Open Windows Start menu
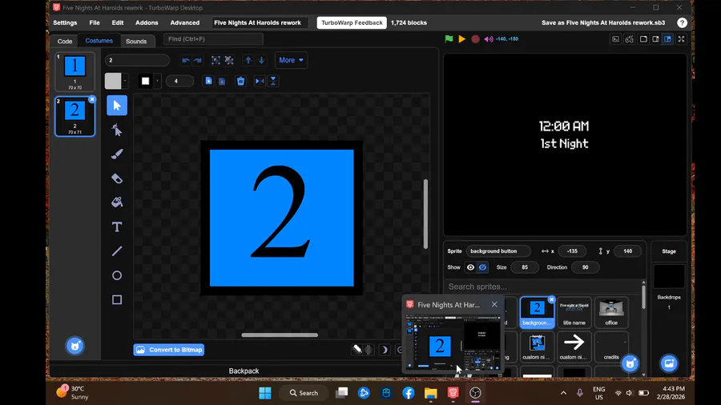Image resolution: width=721 pixels, height=405 pixels. tap(265, 393)
